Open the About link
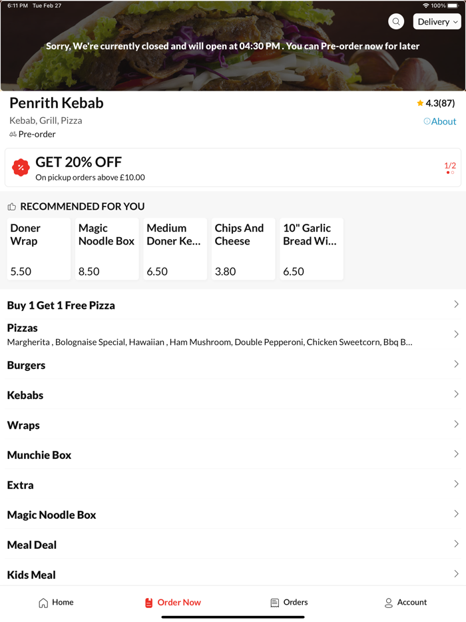The height and width of the screenshot is (622, 466). point(443,121)
